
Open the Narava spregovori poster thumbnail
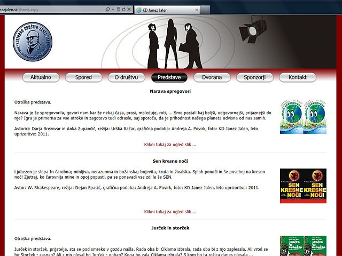click(x=303, y=117)
